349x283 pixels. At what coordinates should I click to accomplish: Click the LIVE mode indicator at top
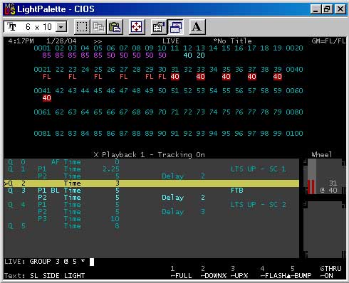pos(171,41)
